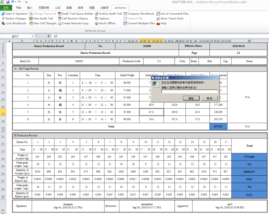Open the 文件 tab
Image resolution: width=269 pixels, height=214 pixels.
(6, 8)
